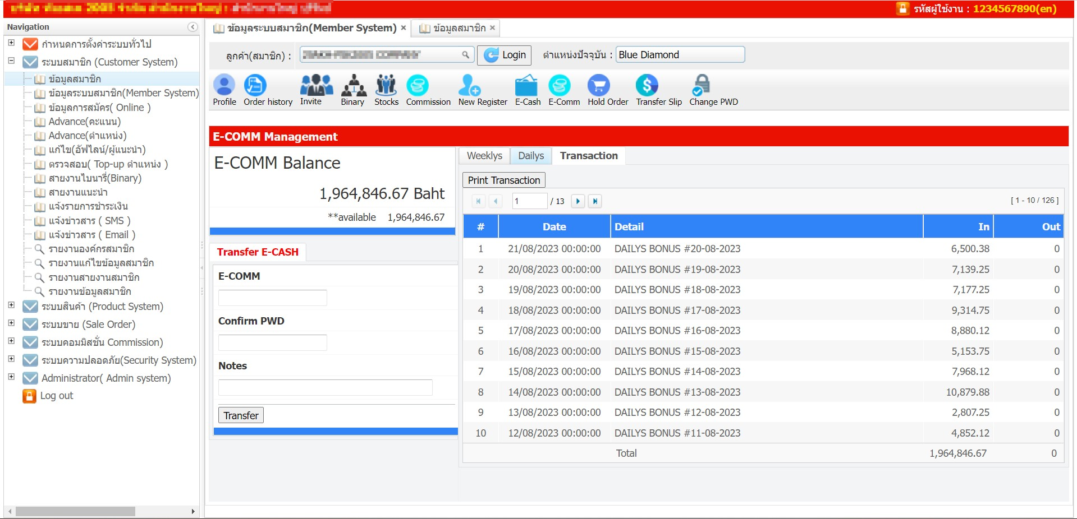Switch to the Weeklys tab
Image resolution: width=1077 pixels, height=519 pixels.
point(484,156)
